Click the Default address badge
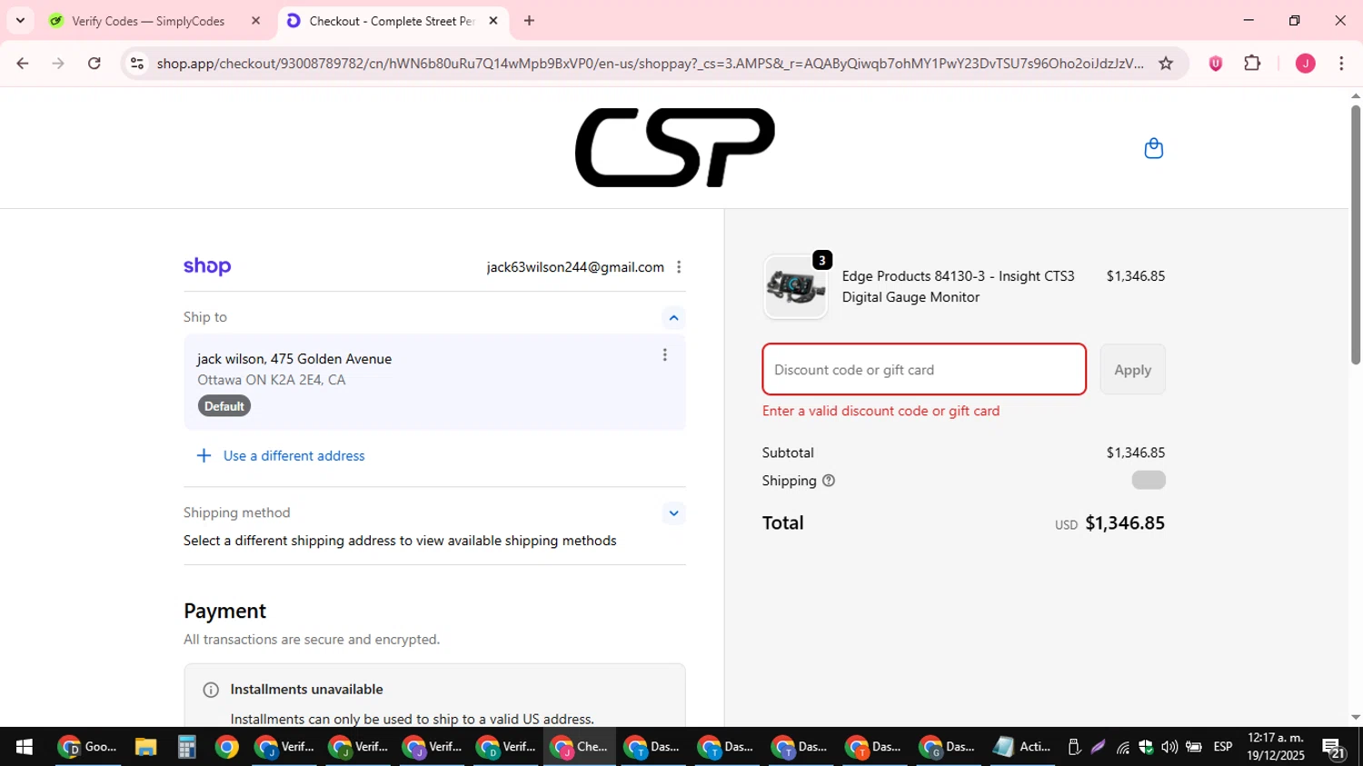 click(224, 406)
